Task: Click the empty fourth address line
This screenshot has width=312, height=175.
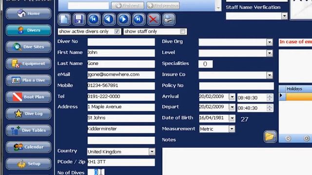Action: tap(121, 140)
